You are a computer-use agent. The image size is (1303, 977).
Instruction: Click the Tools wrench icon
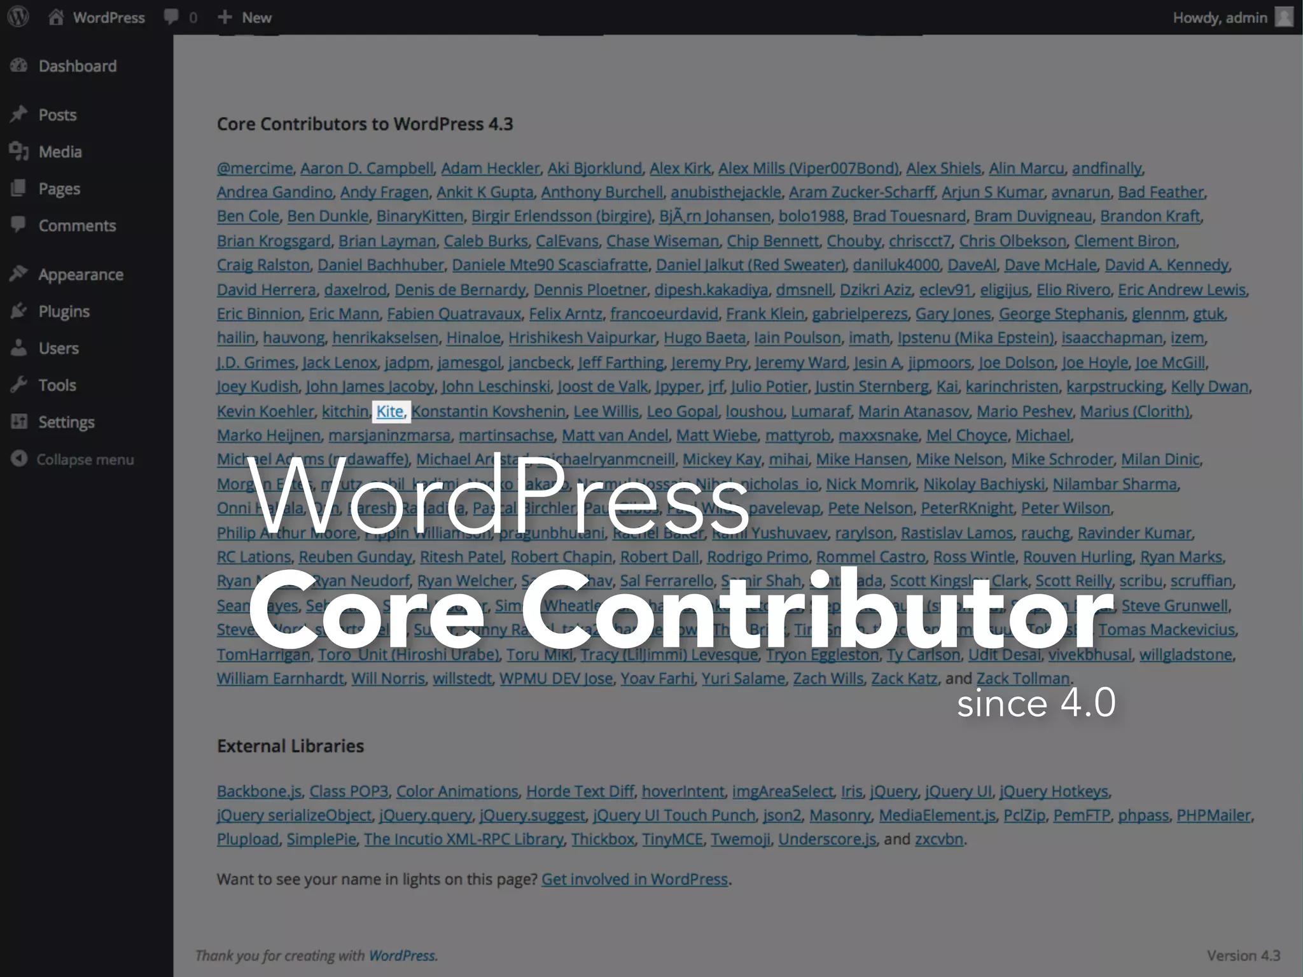(19, 384)
